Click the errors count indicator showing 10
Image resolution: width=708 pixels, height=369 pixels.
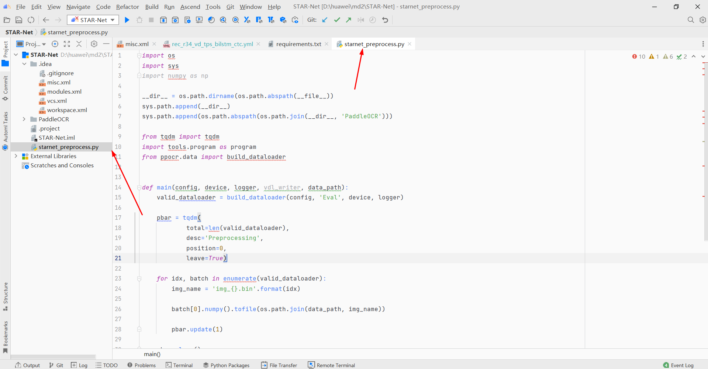639,56
